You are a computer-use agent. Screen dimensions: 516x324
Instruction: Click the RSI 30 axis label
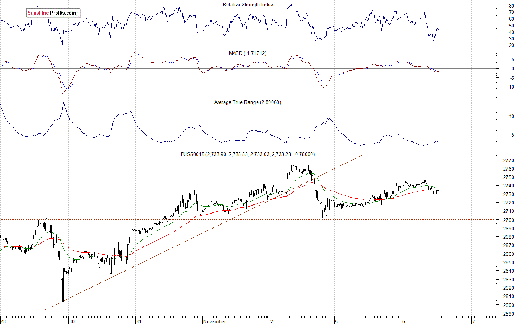click(511, 39)
